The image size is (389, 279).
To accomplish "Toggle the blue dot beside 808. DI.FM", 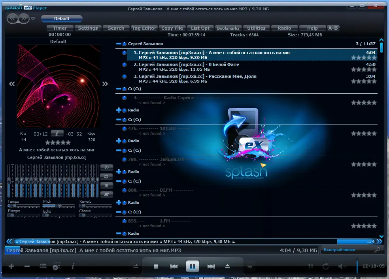I will 124,190.
